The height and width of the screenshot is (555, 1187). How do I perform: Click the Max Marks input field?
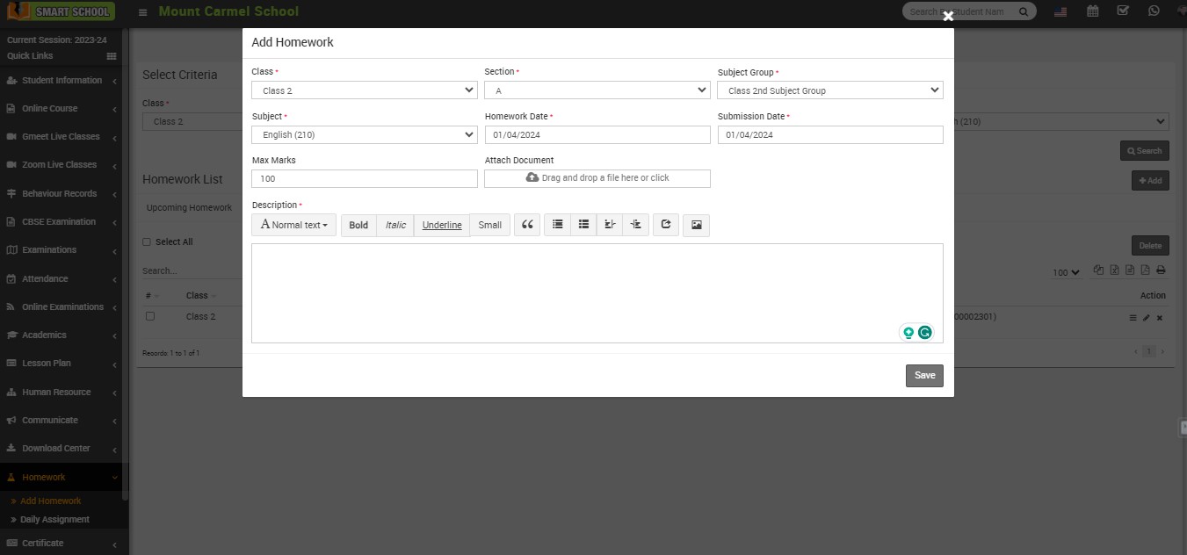pyautogui.click(x=364, y=178)
